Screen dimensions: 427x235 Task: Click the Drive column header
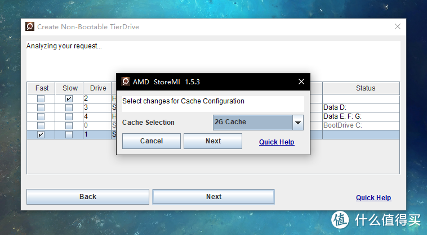click(97, 88)
